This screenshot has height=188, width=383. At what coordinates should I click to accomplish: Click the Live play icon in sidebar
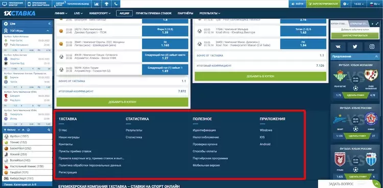tap(6, 23)
